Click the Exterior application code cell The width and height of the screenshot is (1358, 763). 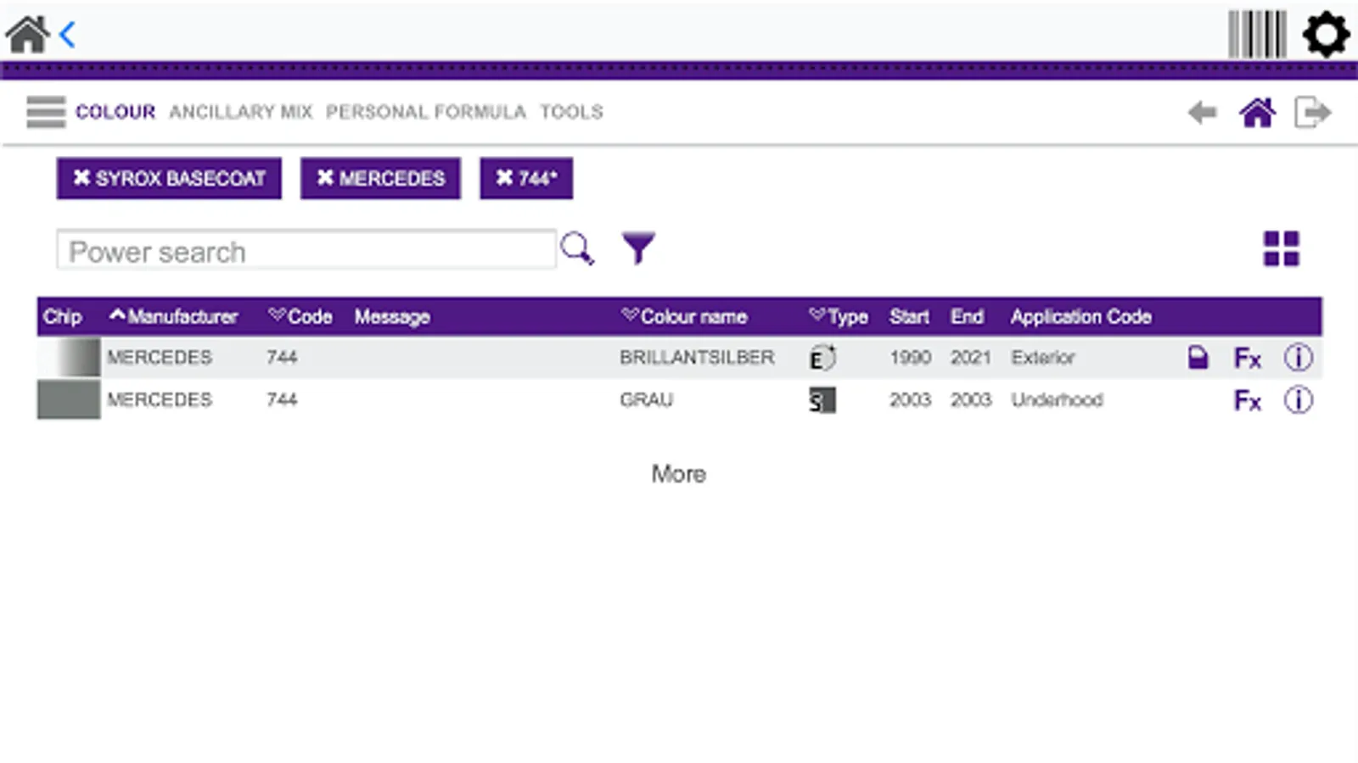click(x=1042, y=358)
